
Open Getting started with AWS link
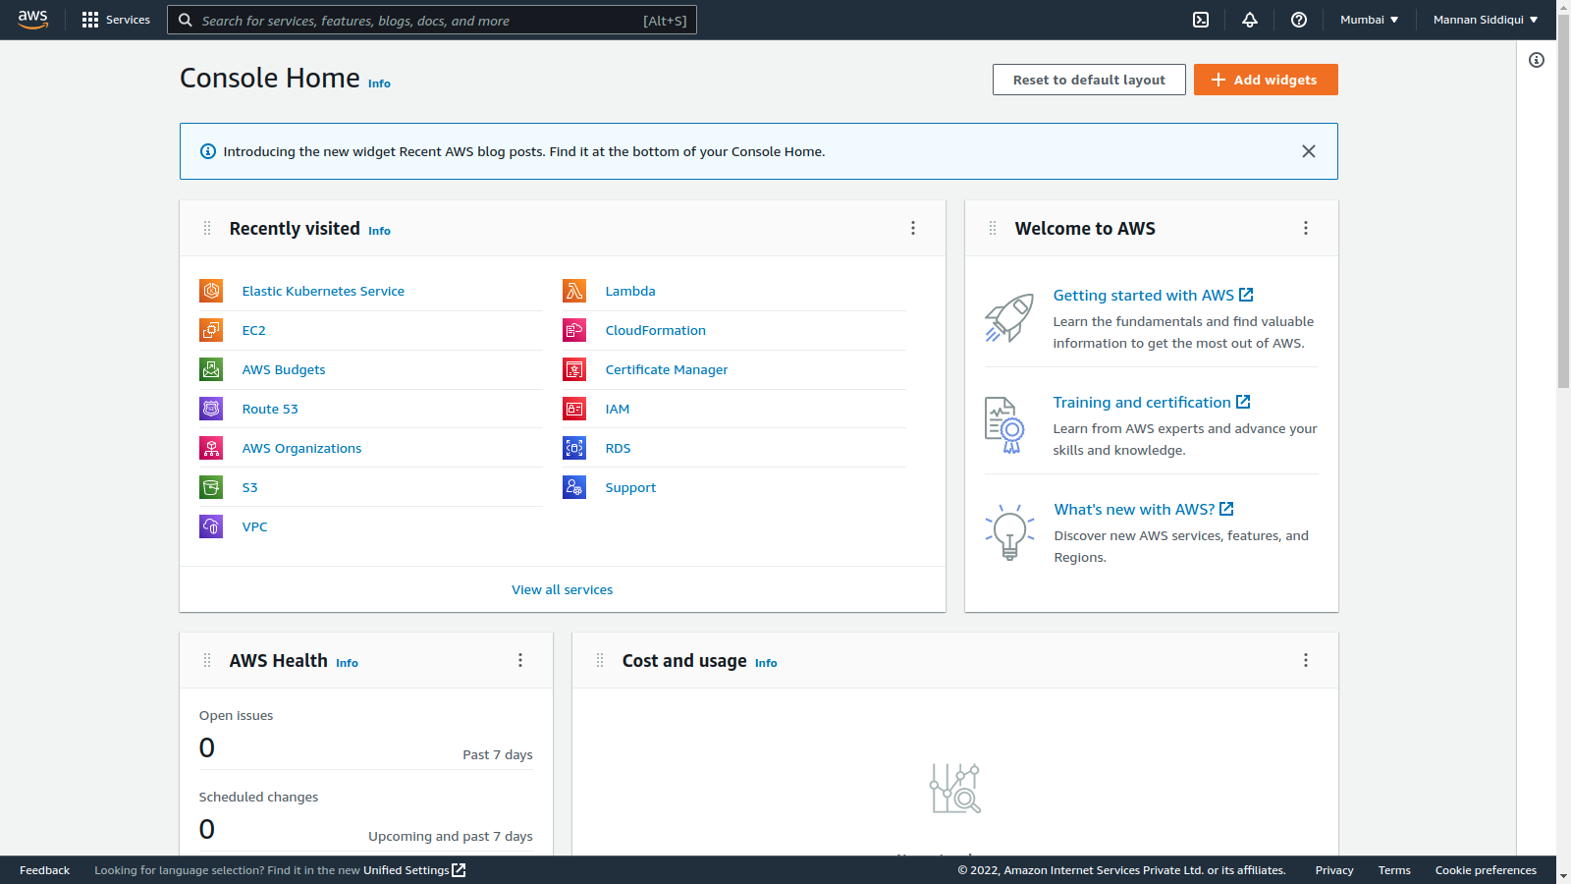(x=1153, y=295)
